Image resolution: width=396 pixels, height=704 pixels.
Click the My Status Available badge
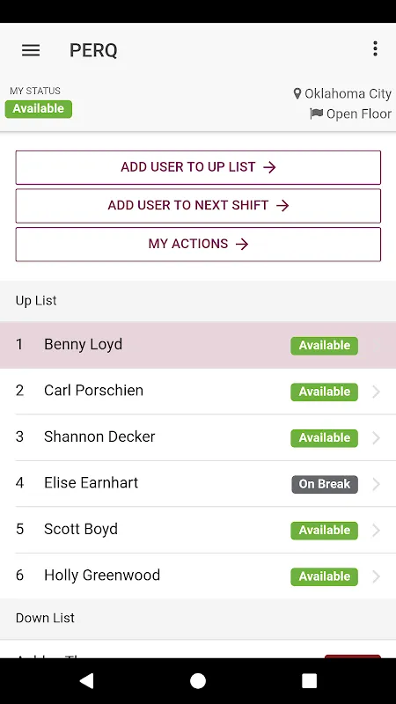click(39, 109)
